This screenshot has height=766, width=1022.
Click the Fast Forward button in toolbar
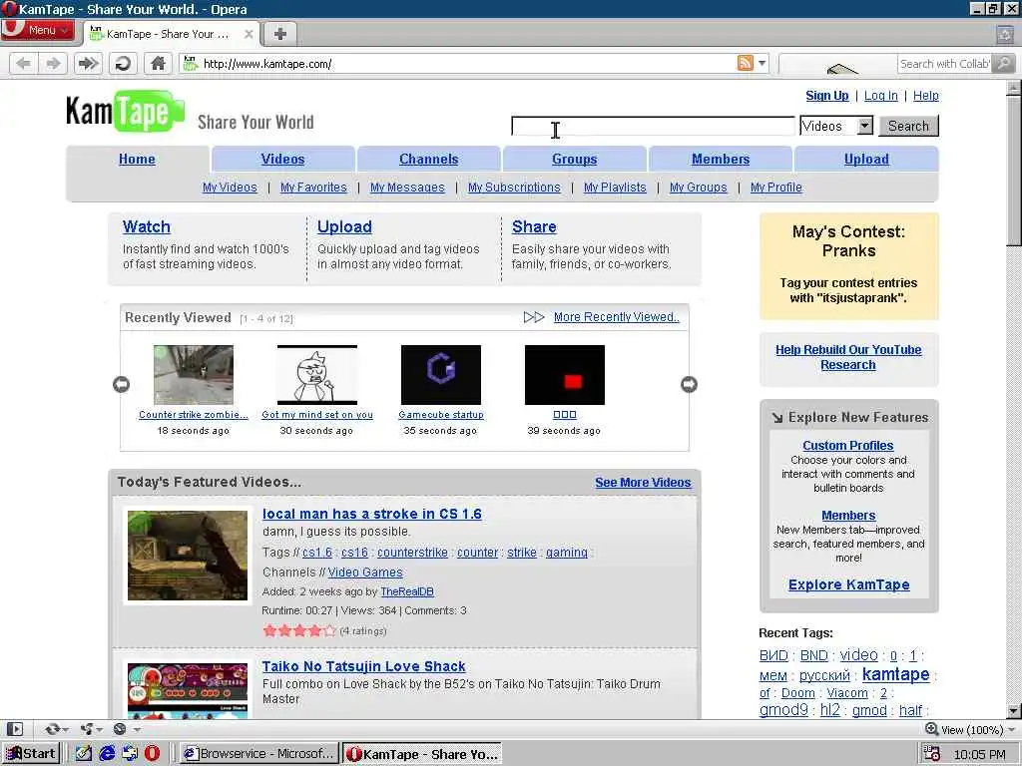coord(88,64)
